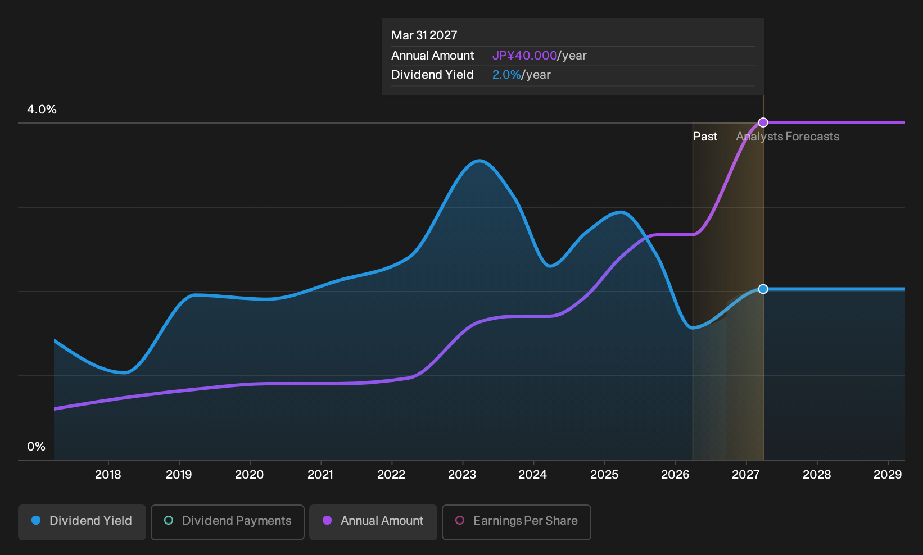
Task: Select the purple Annual Amount data point marker
Action: pos(763,122)
